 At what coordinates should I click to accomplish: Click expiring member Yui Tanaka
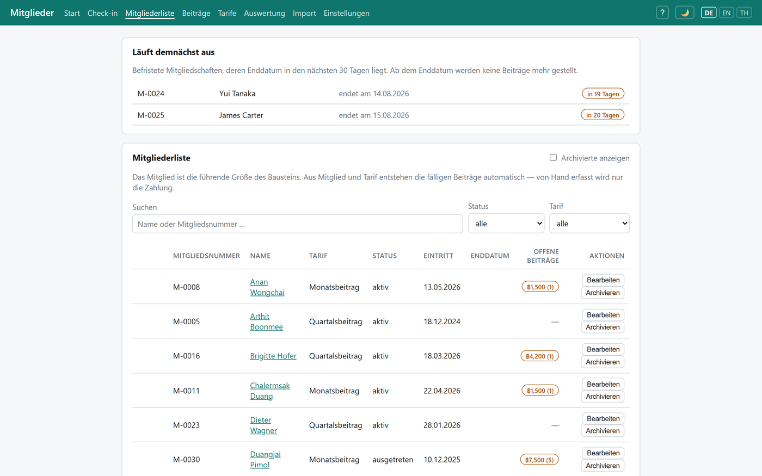(237, 94)
